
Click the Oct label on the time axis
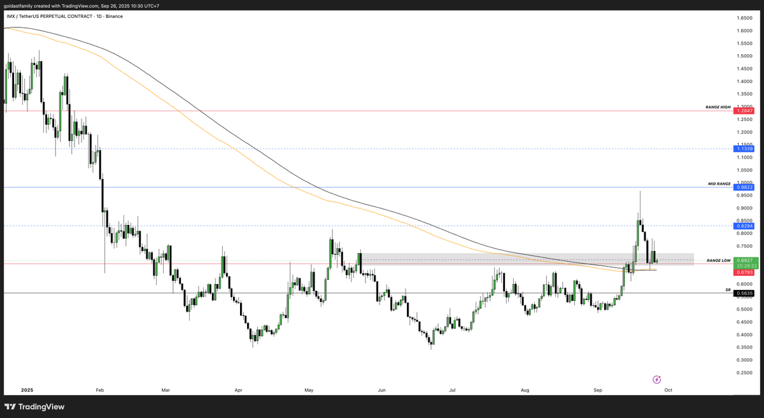[668, 389]
